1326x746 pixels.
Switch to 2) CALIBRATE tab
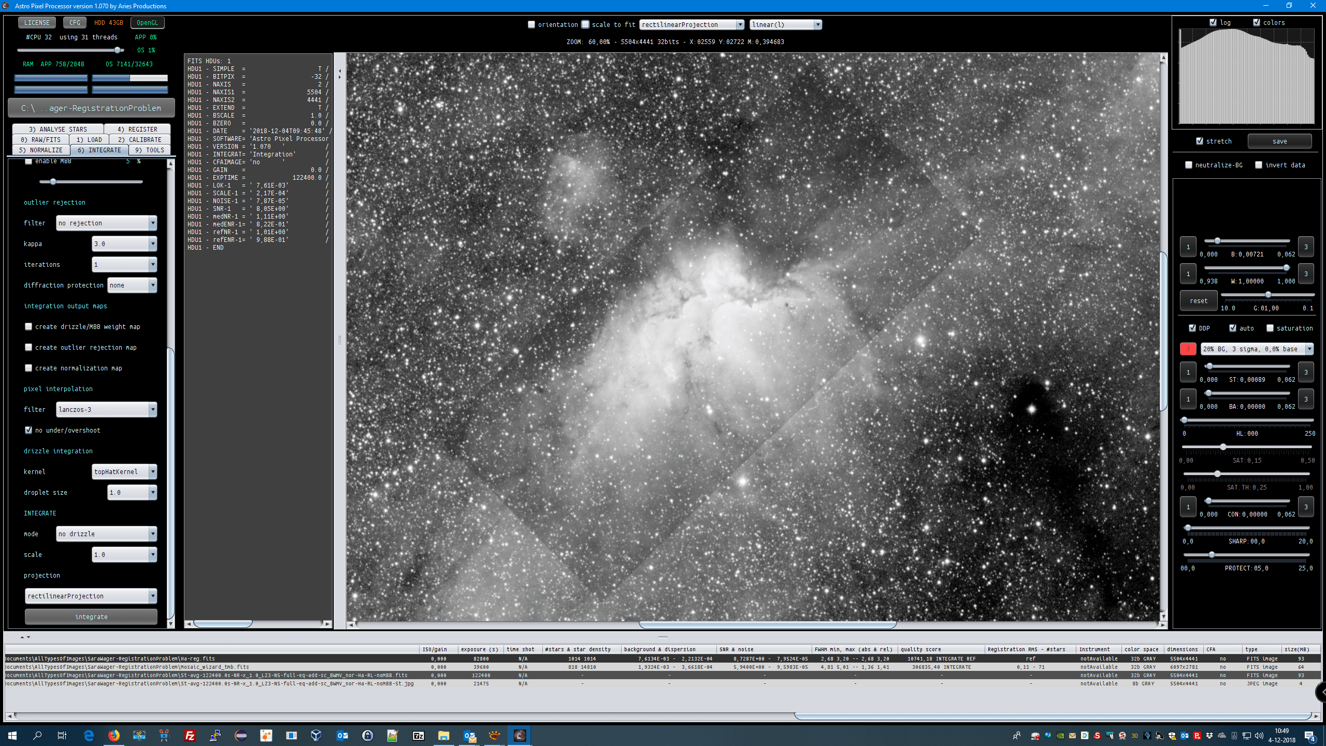point(140,139)
